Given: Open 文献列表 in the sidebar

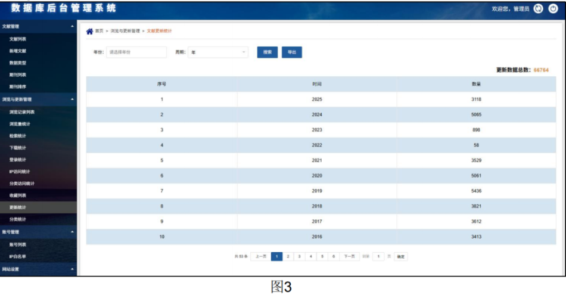Looking at the screenshot, I should pos(18,39).
